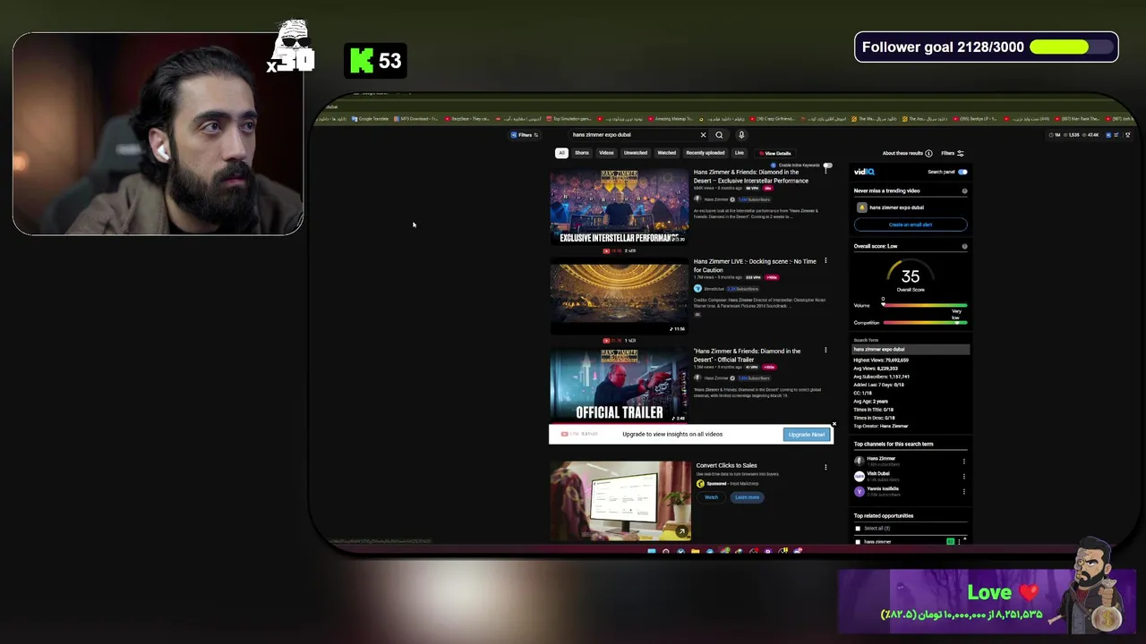The height and width of the screenshot is (644, 1146).
Task: Select the Live filter chip
Action: coord(740,153)
